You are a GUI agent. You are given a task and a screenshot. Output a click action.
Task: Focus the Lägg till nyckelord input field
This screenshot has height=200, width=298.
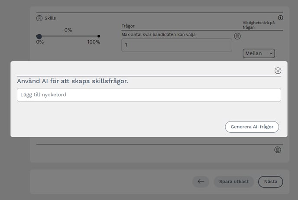pos(149,95)
